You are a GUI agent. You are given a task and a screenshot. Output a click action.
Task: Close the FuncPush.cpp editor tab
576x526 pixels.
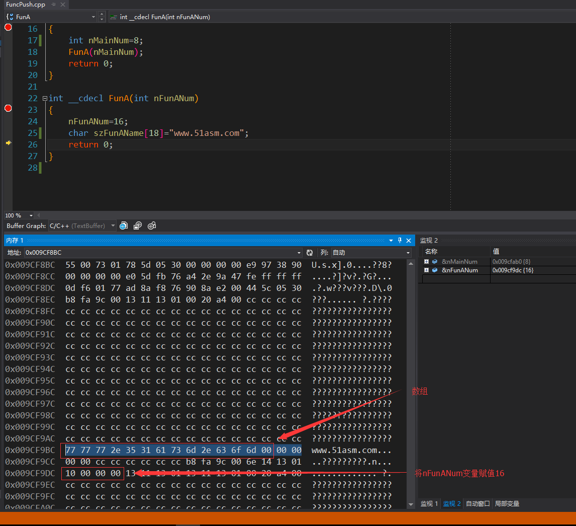tap(63, 4)
